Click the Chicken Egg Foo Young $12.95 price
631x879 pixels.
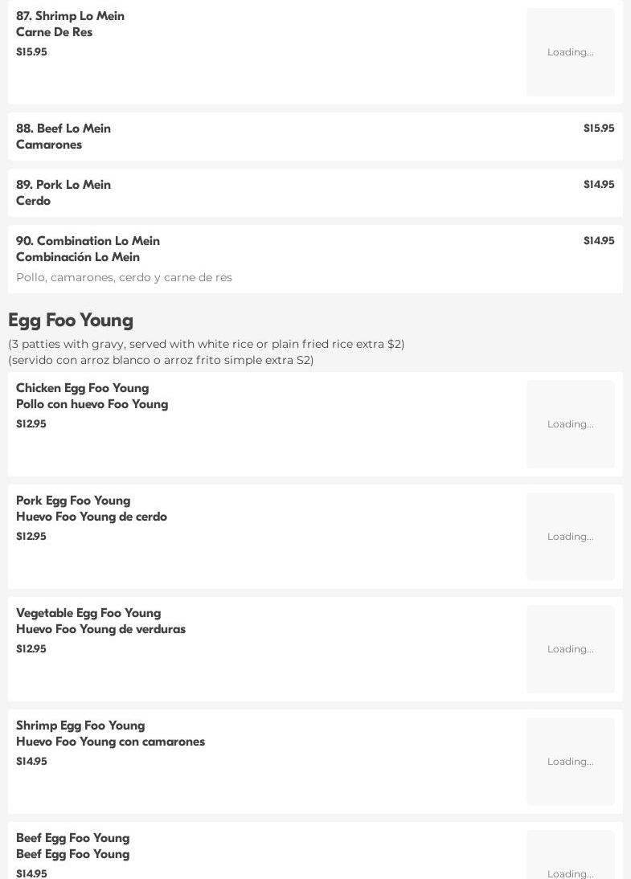(x=31, y=423)
